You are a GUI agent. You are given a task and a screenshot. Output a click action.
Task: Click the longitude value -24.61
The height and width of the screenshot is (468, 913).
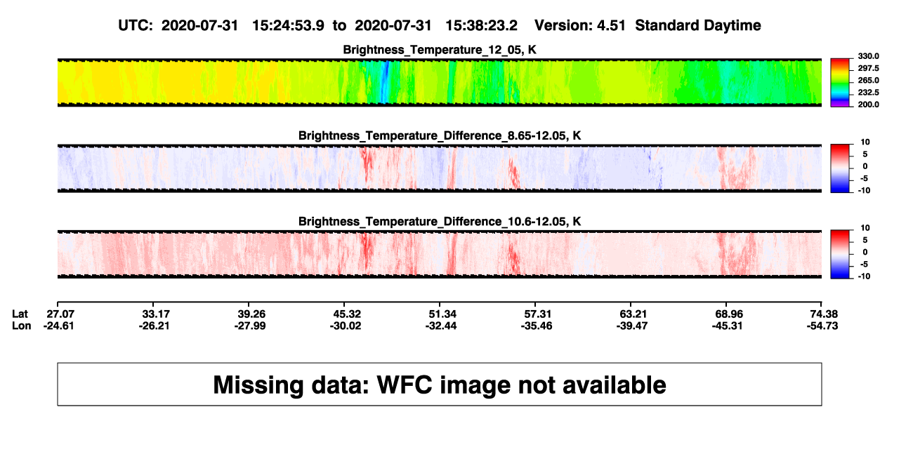pos(58,326)
